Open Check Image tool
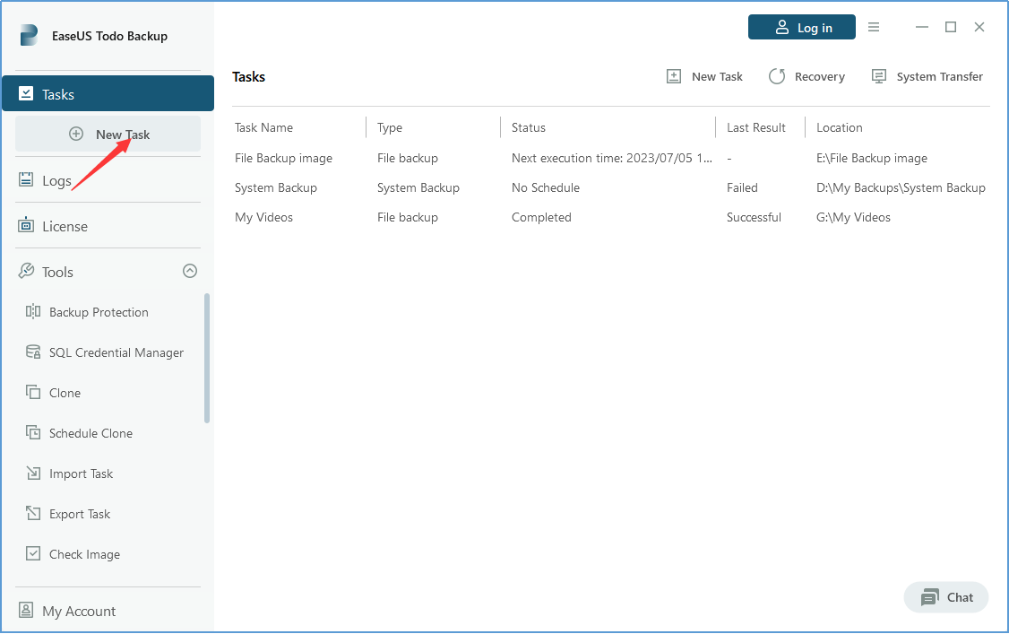The width and height of the screenshot is (1009, 634). [84, 553]
